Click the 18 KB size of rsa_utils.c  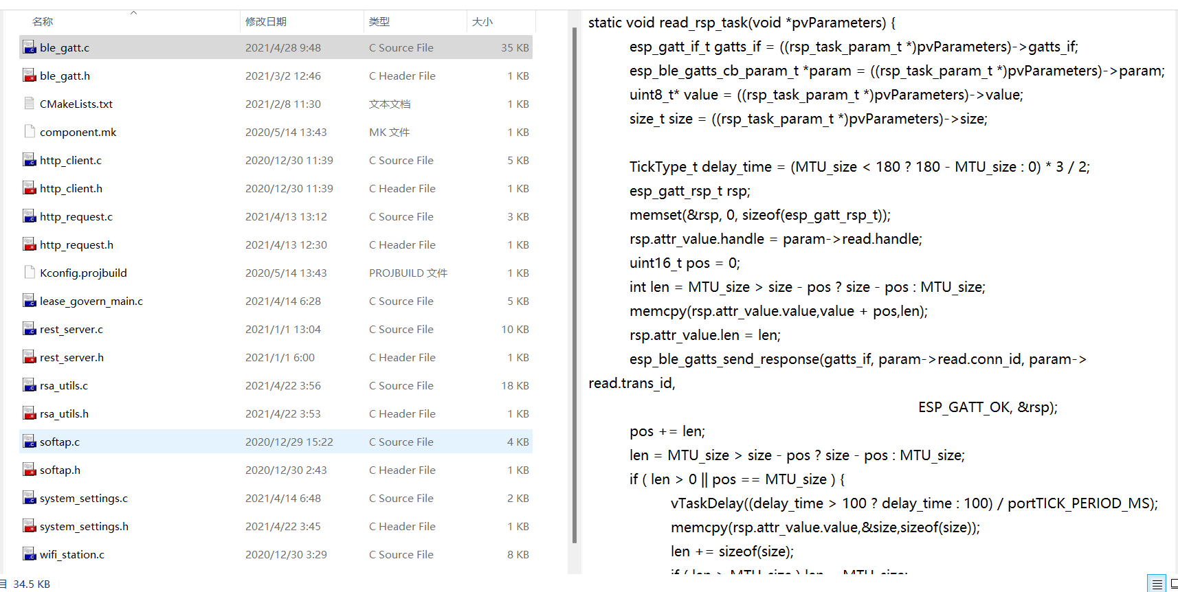(515, 385)
